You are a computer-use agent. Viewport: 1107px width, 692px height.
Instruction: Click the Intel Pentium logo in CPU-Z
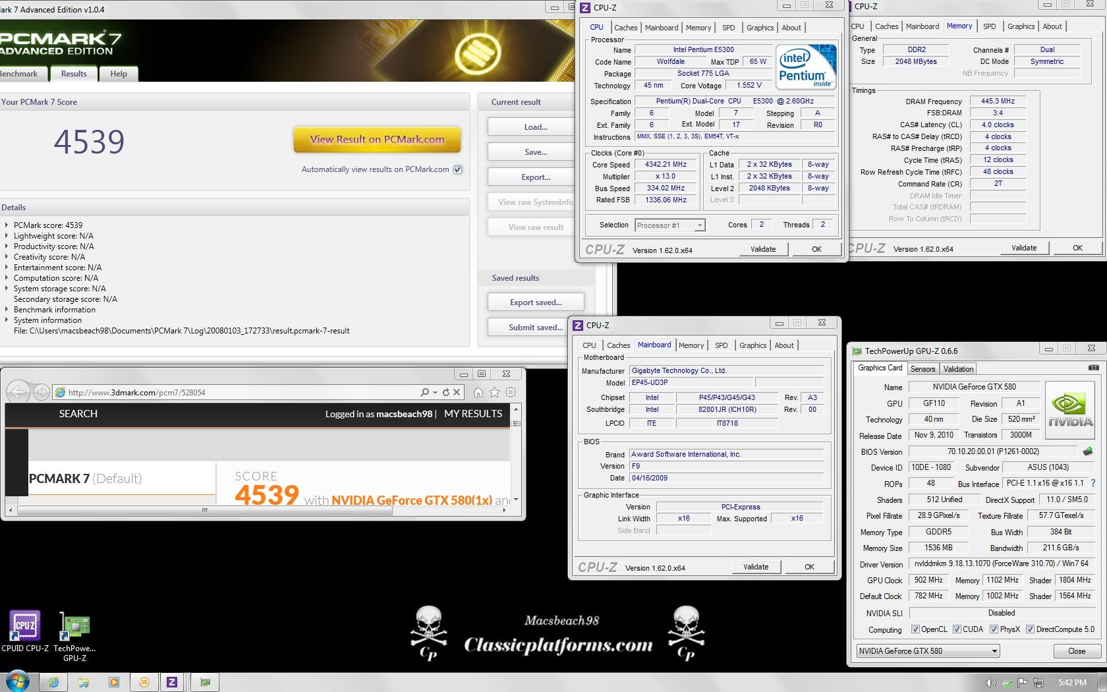pos(806,67)
